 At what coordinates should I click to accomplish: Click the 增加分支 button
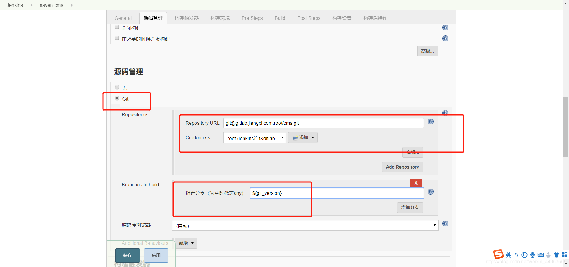(410, 207)
